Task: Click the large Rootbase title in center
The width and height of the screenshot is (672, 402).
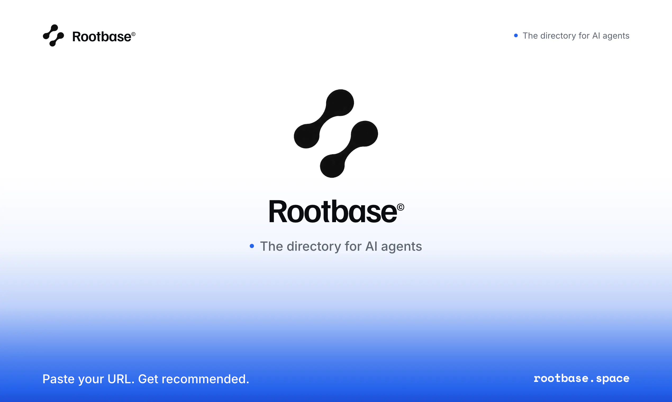Action: tap(336, 211)
